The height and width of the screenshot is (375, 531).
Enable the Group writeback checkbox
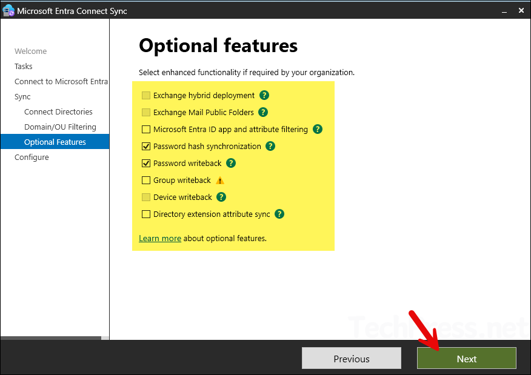[146, 180]
